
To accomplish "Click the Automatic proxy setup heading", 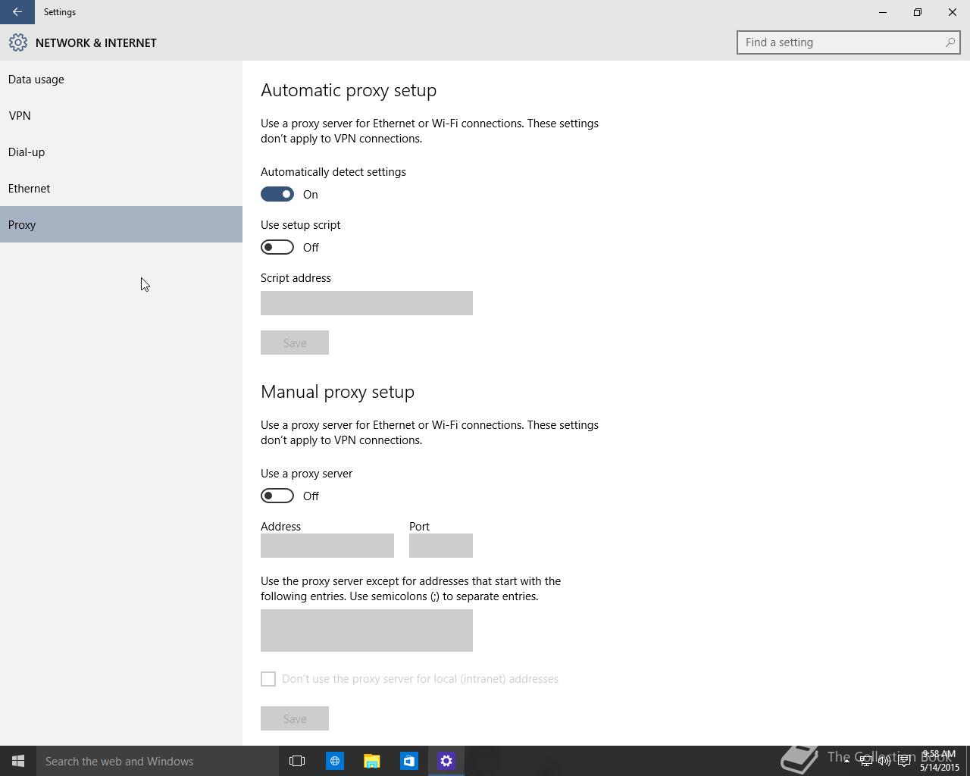I will pyautogui.click(x=349, y=90).
